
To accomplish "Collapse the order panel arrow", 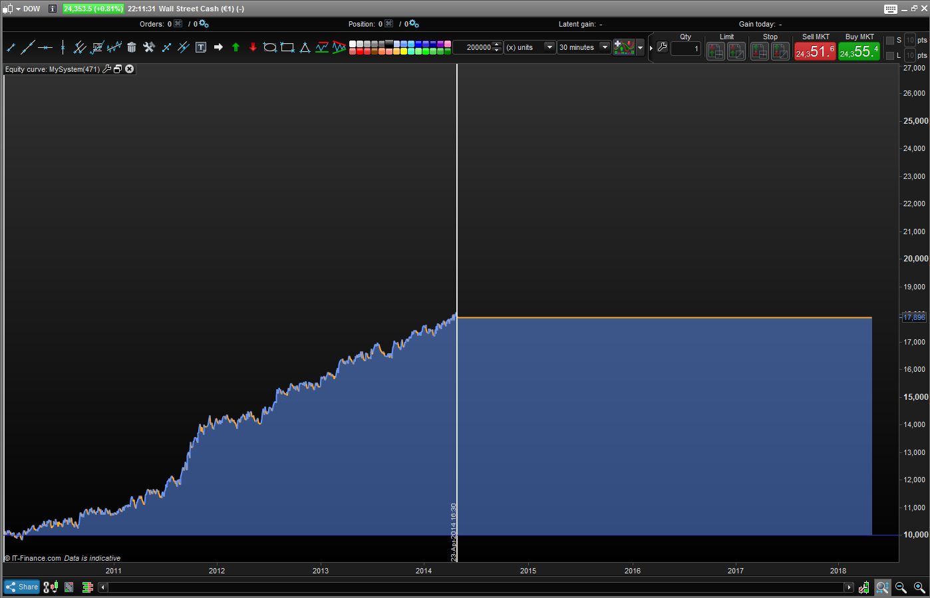I will click(x=651, y=48).
